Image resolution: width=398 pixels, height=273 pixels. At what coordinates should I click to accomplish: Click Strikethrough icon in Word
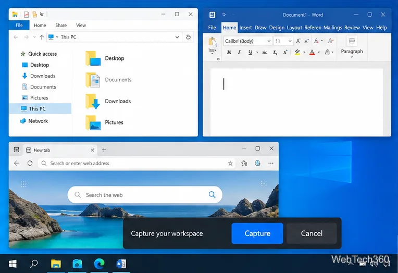265,52
